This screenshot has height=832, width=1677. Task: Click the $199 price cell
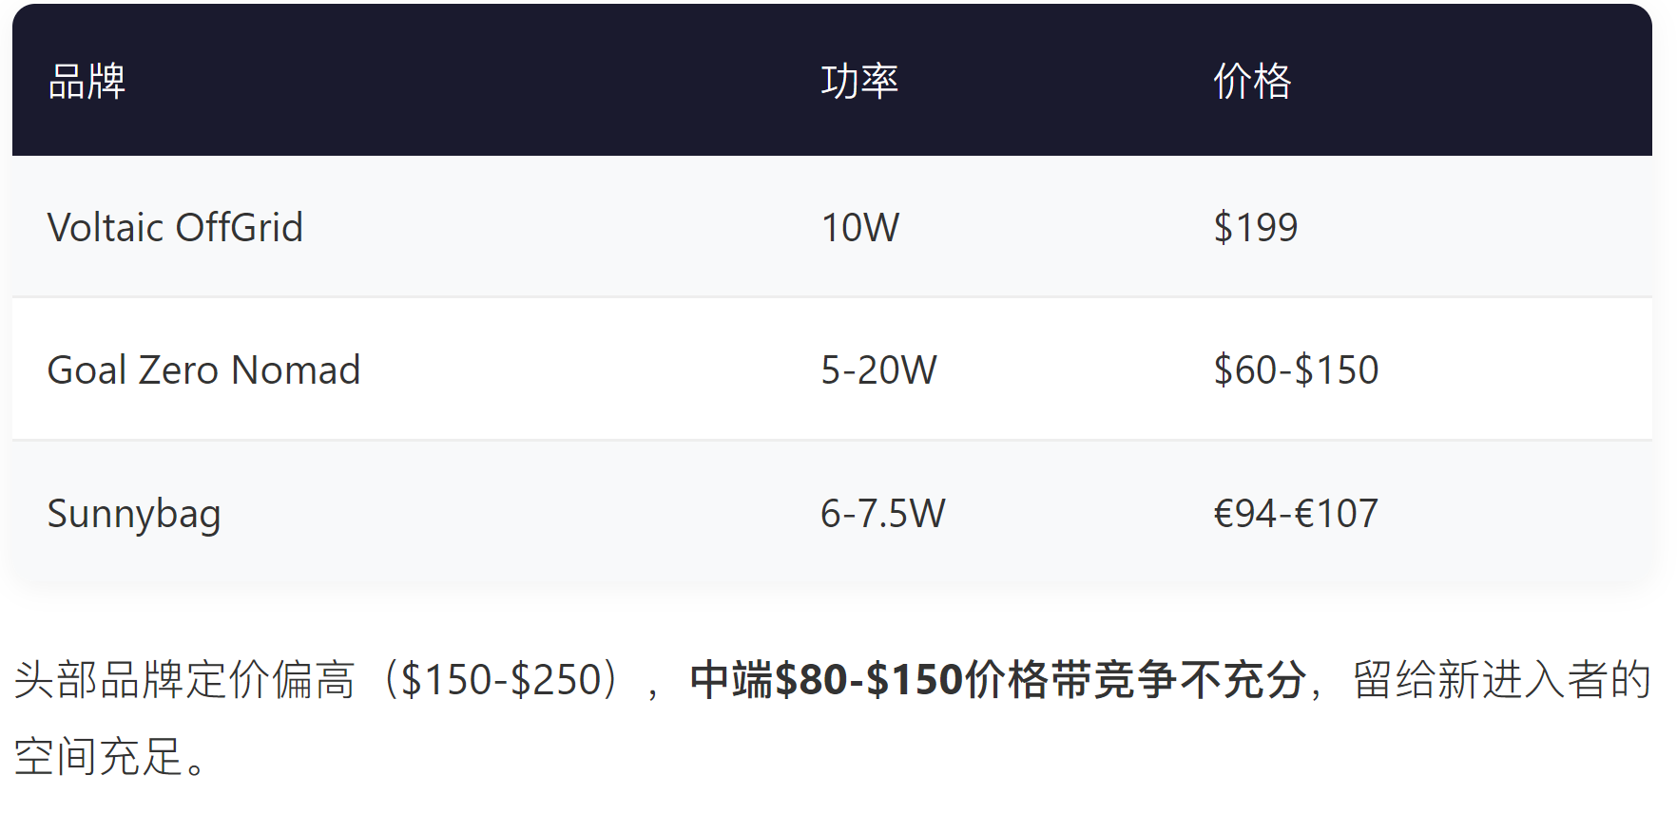tap(1255, 228)
